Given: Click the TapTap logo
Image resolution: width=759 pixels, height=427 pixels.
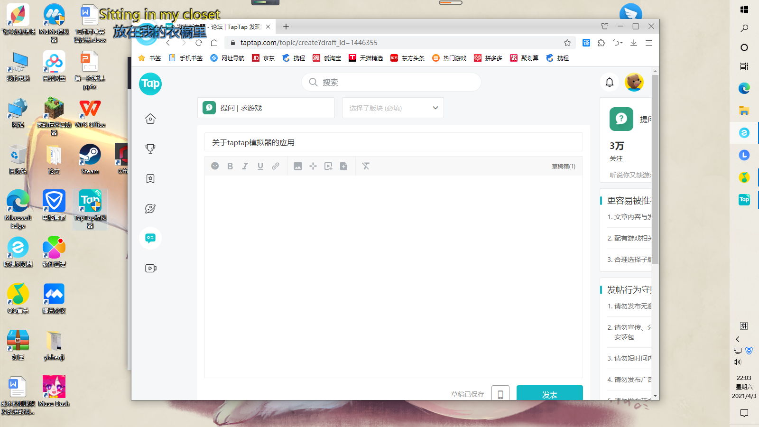Looking at the screenshot, I should [150, 84].
